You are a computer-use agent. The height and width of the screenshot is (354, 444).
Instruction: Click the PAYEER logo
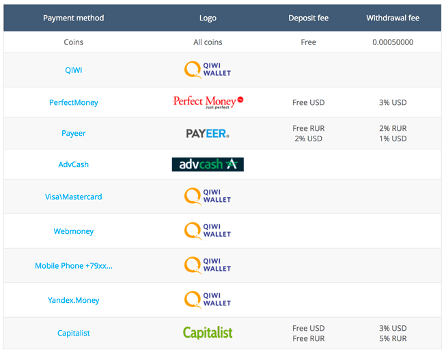pyautogui.click(x=208, y=134)
